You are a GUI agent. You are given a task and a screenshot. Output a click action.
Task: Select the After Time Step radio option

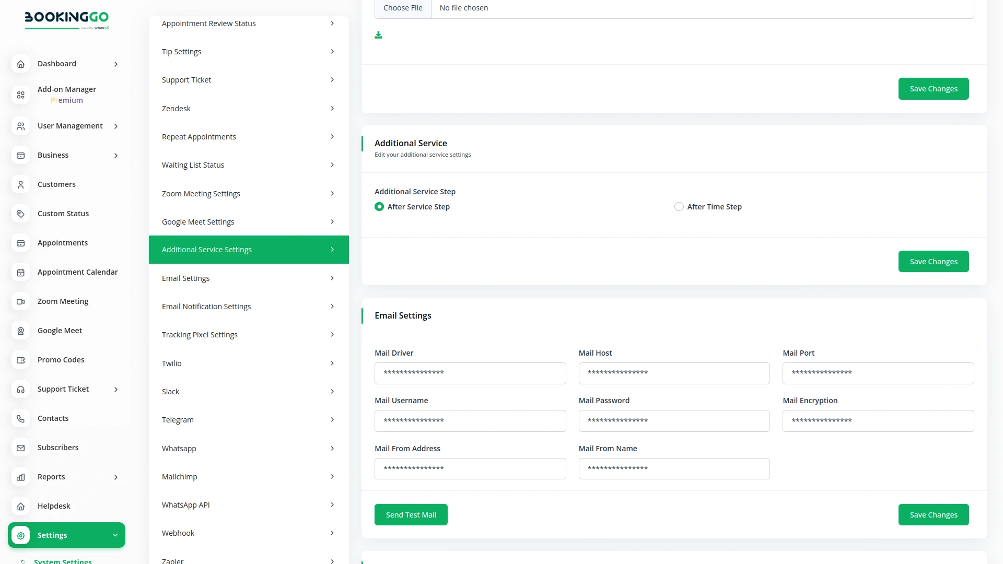click(679, 207)
